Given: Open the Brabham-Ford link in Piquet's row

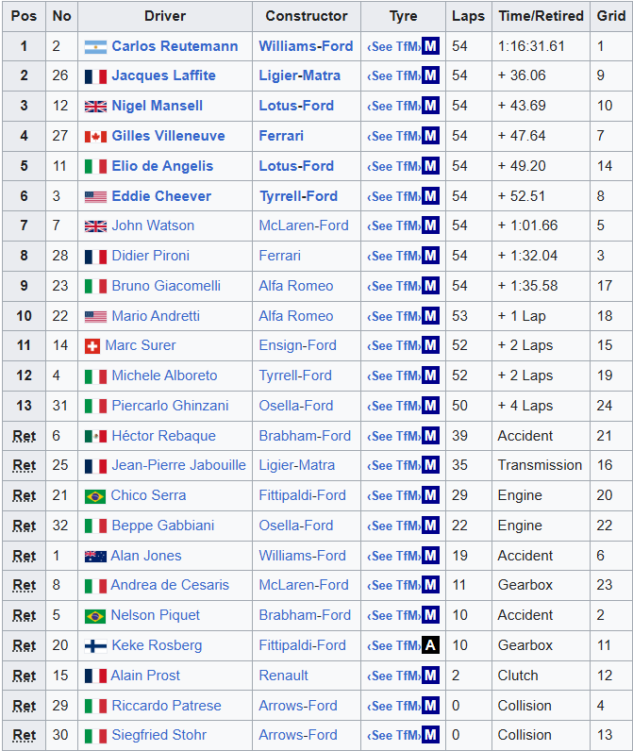Looking at the screenshot, I should (305, 615).
